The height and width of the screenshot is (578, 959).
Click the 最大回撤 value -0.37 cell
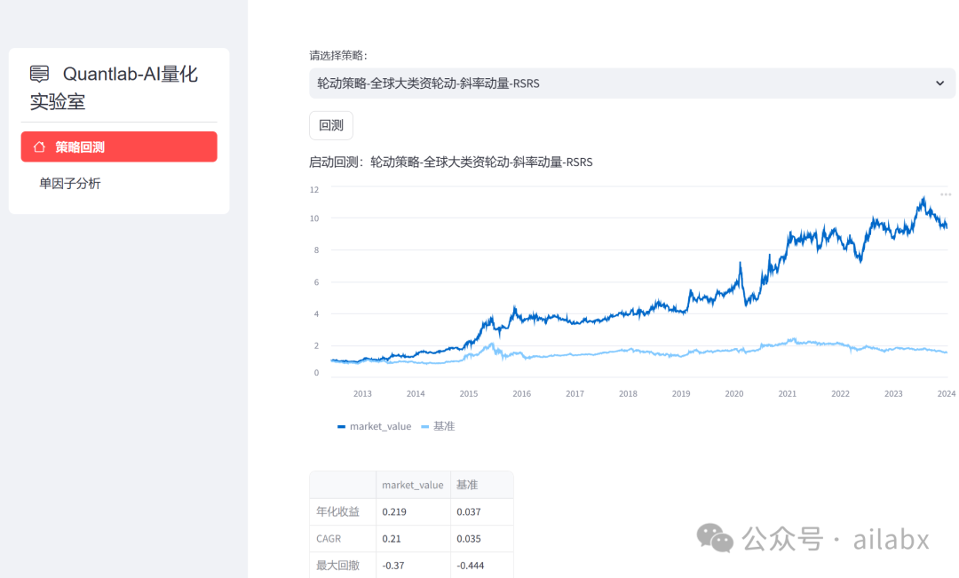[x=391, y=565]
